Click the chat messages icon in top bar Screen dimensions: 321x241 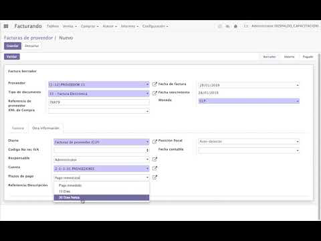pos(227,26)
